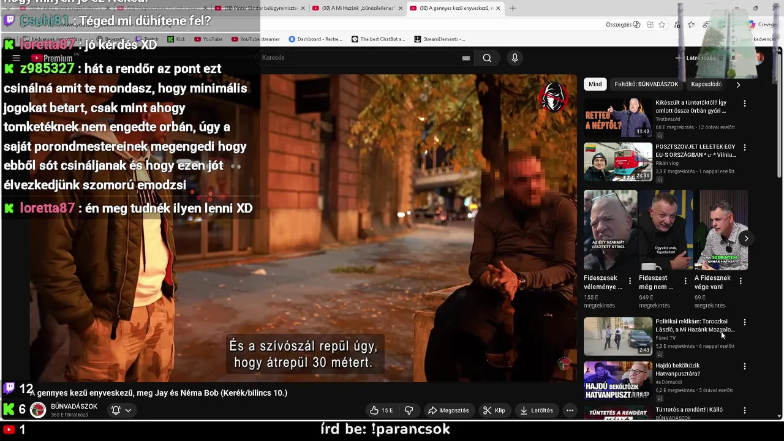The width and height of the screenshot is (784, 441).
Task: Open A Fidesznek vége van short thumbnail
Action: [721, 230]
